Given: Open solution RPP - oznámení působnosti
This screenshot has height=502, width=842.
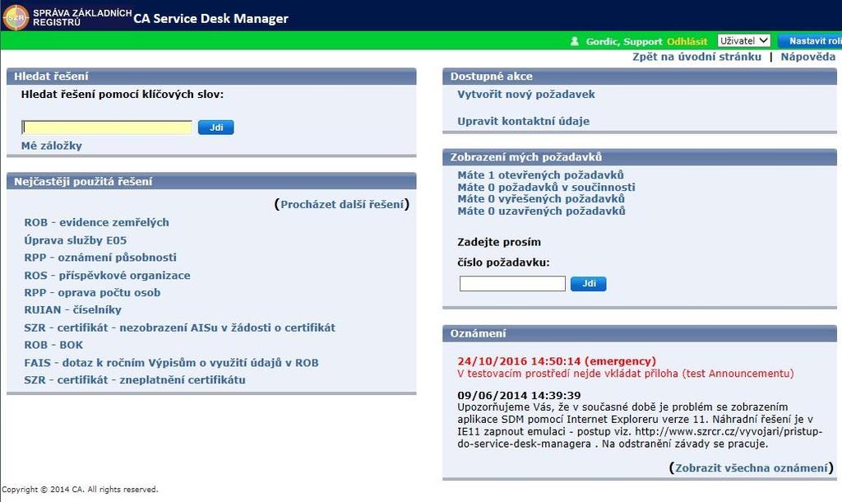Looking at the screenshot, I should (x=100, y=258).
